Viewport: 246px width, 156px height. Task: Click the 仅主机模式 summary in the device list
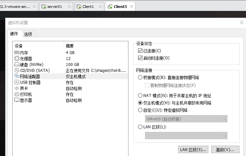point(76,77)
